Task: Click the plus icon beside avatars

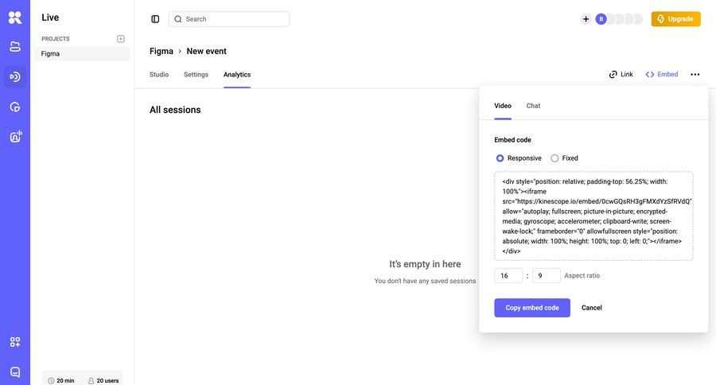Action: pyautogui.click(x=586, y=19)
